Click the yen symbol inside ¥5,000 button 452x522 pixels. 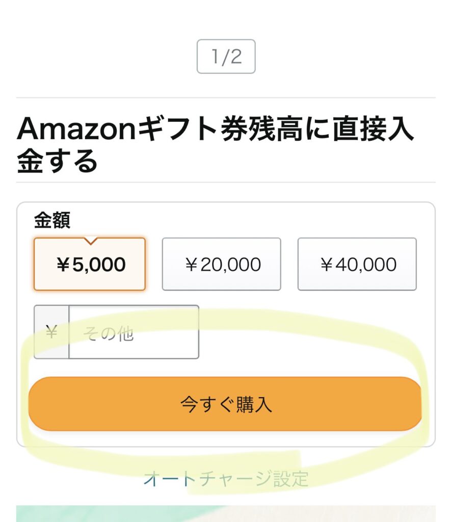pos(63,265)
